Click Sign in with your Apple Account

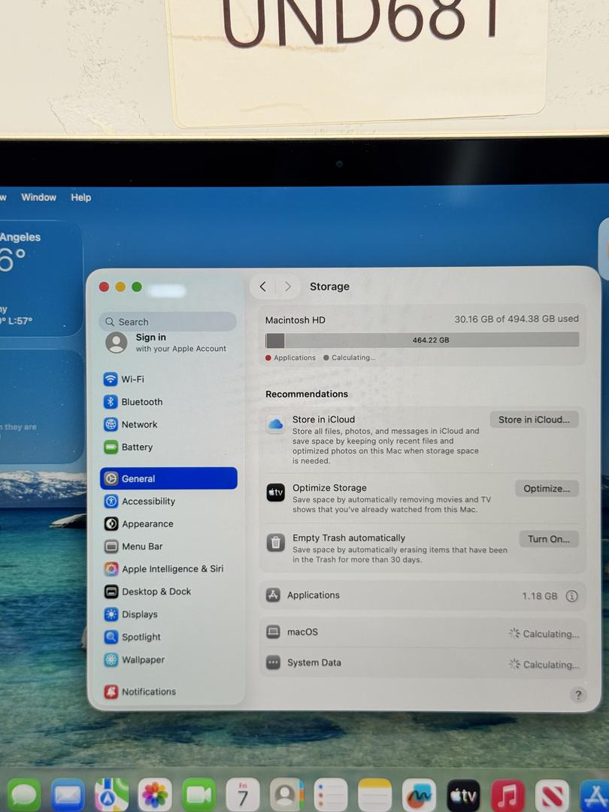[168, 343]
